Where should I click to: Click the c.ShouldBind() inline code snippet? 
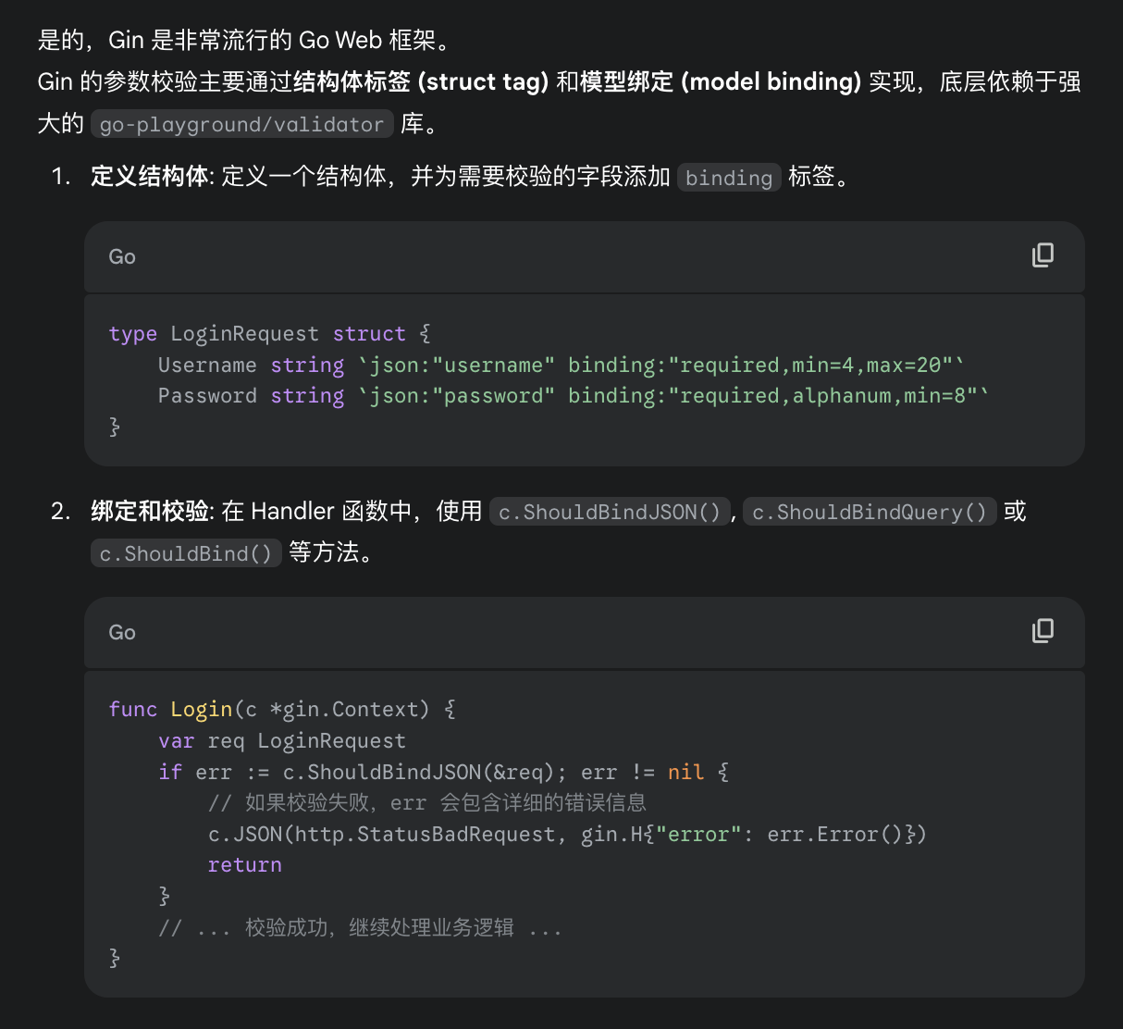(x=186, y=554)
